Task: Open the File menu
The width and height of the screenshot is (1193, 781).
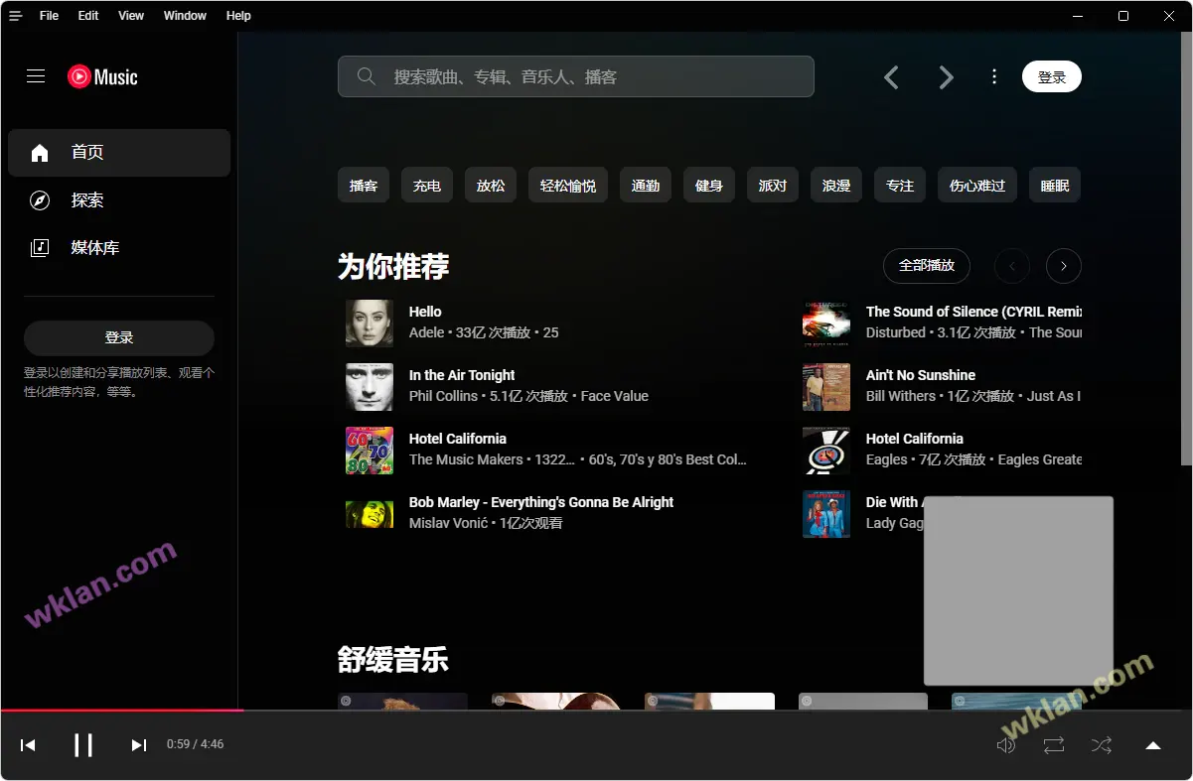Action: 49,16
